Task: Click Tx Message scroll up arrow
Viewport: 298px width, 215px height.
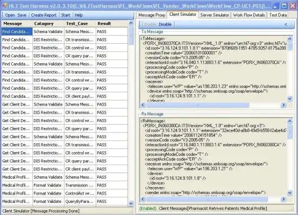Action: 290,39
